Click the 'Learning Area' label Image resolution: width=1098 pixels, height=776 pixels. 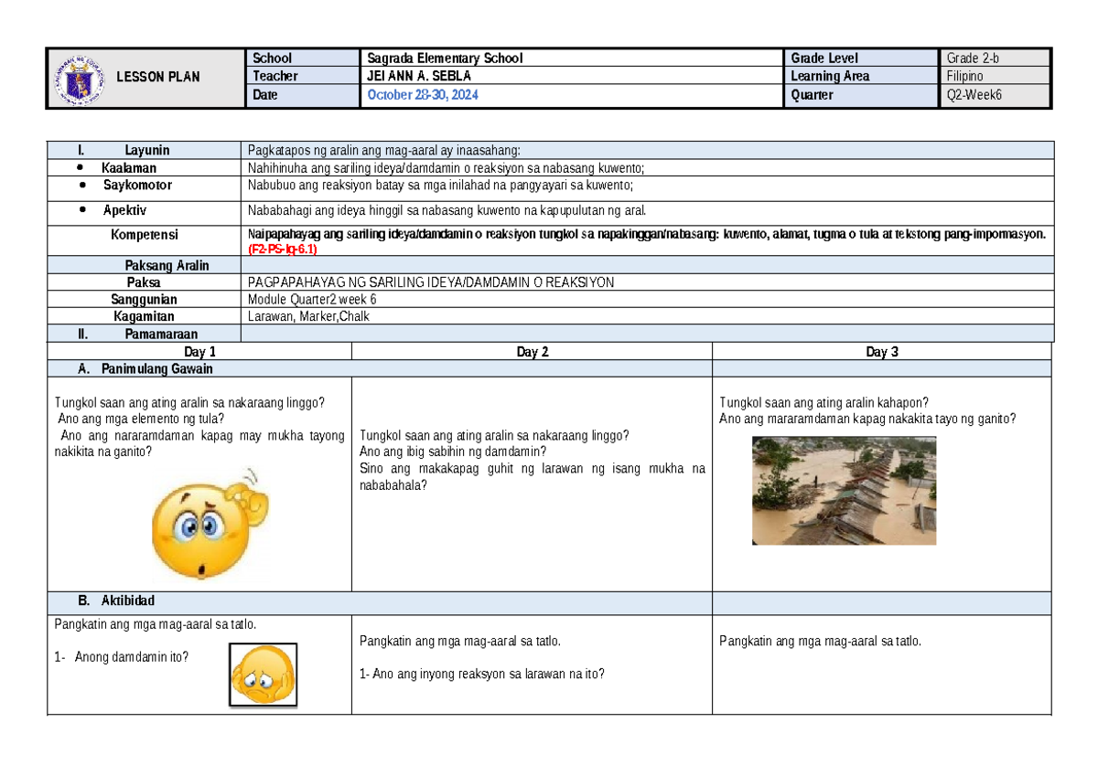pos(832,77)
